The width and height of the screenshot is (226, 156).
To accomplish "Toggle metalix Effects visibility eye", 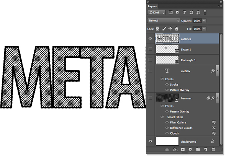I will pyautogui.click(x=162, y=79).
